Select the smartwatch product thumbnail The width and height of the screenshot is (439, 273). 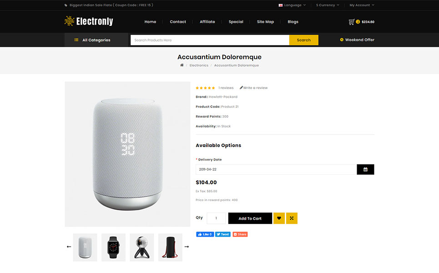[113, 247]
